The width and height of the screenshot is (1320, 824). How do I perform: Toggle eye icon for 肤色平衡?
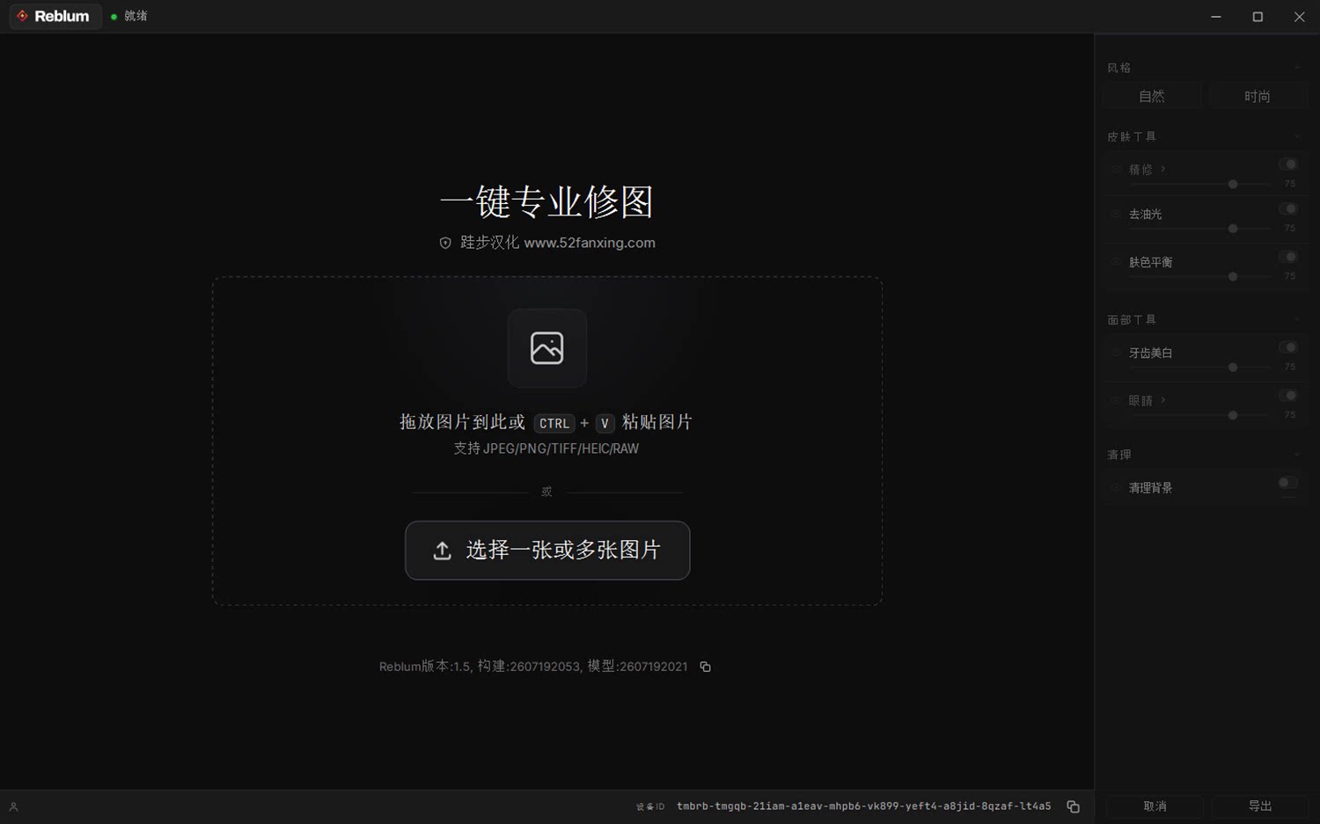pos(1116,262)
